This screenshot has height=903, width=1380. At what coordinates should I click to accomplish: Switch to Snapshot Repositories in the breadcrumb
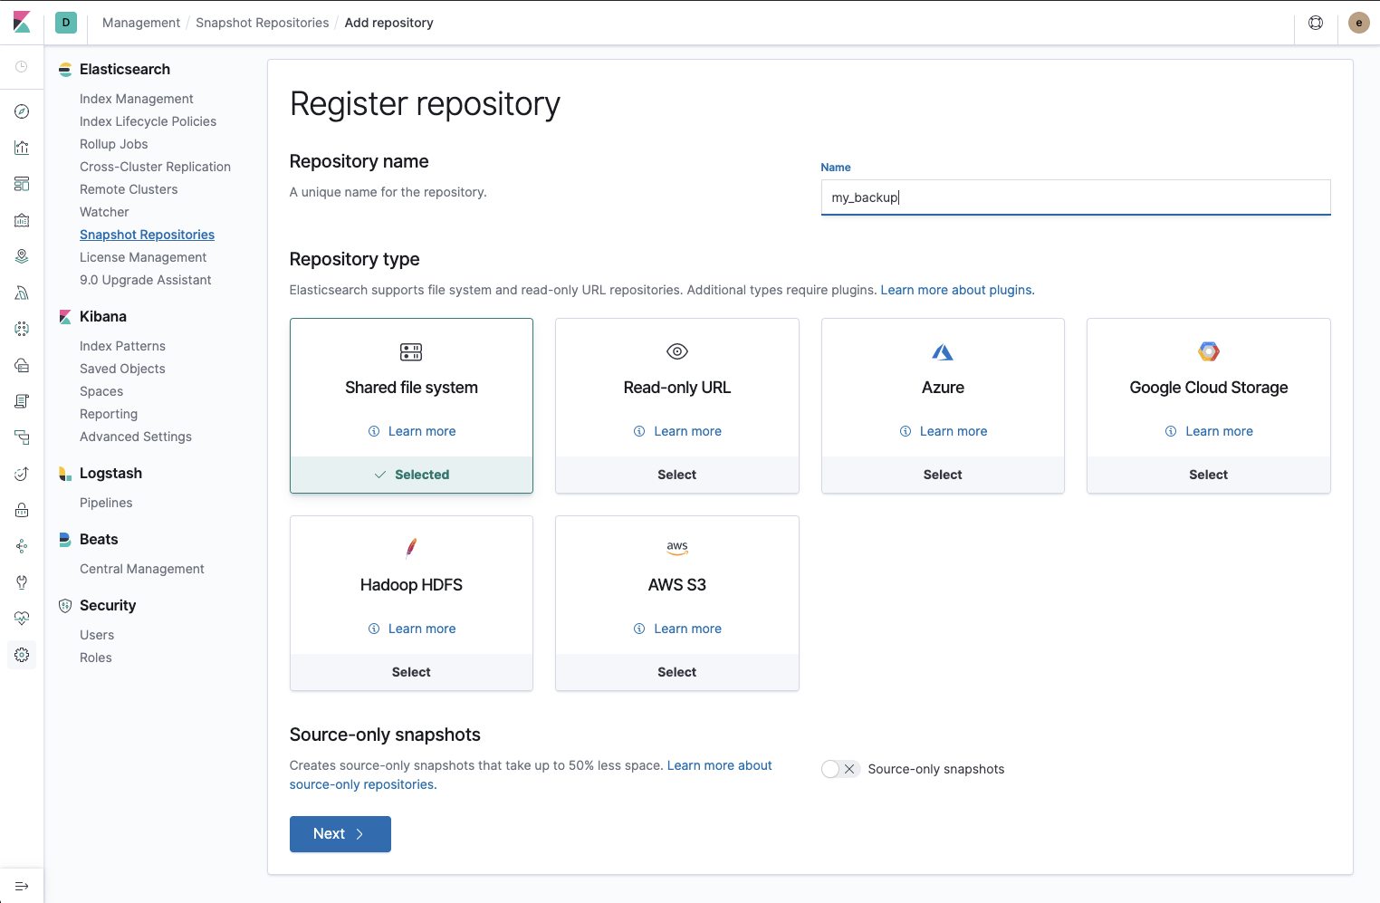click(x=262, y=22)
